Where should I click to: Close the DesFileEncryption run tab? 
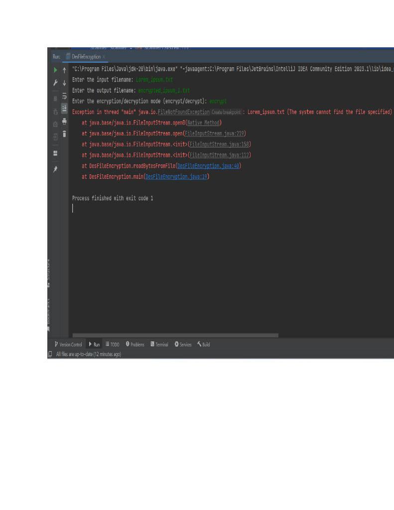point(104,57)
